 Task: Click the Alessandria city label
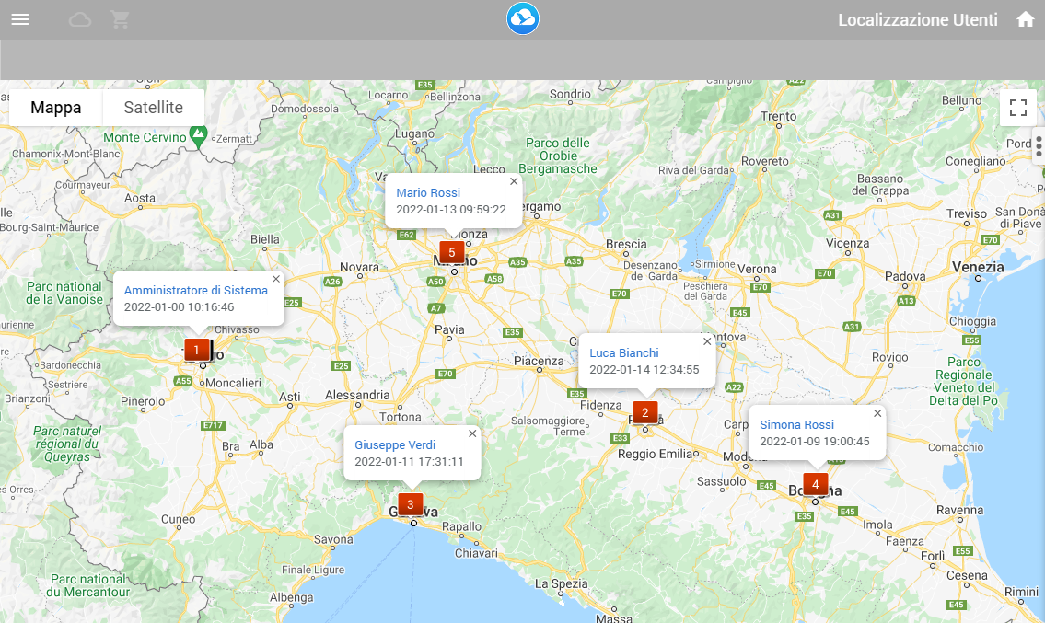coord(357,395)
